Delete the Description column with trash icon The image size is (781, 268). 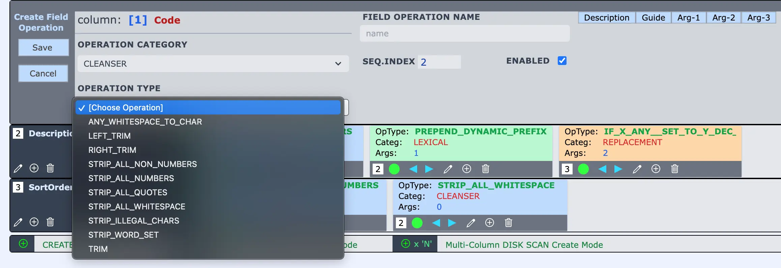(x=50, y=168)
